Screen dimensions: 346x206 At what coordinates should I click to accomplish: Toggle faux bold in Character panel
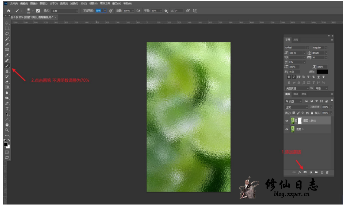(289, 77)
